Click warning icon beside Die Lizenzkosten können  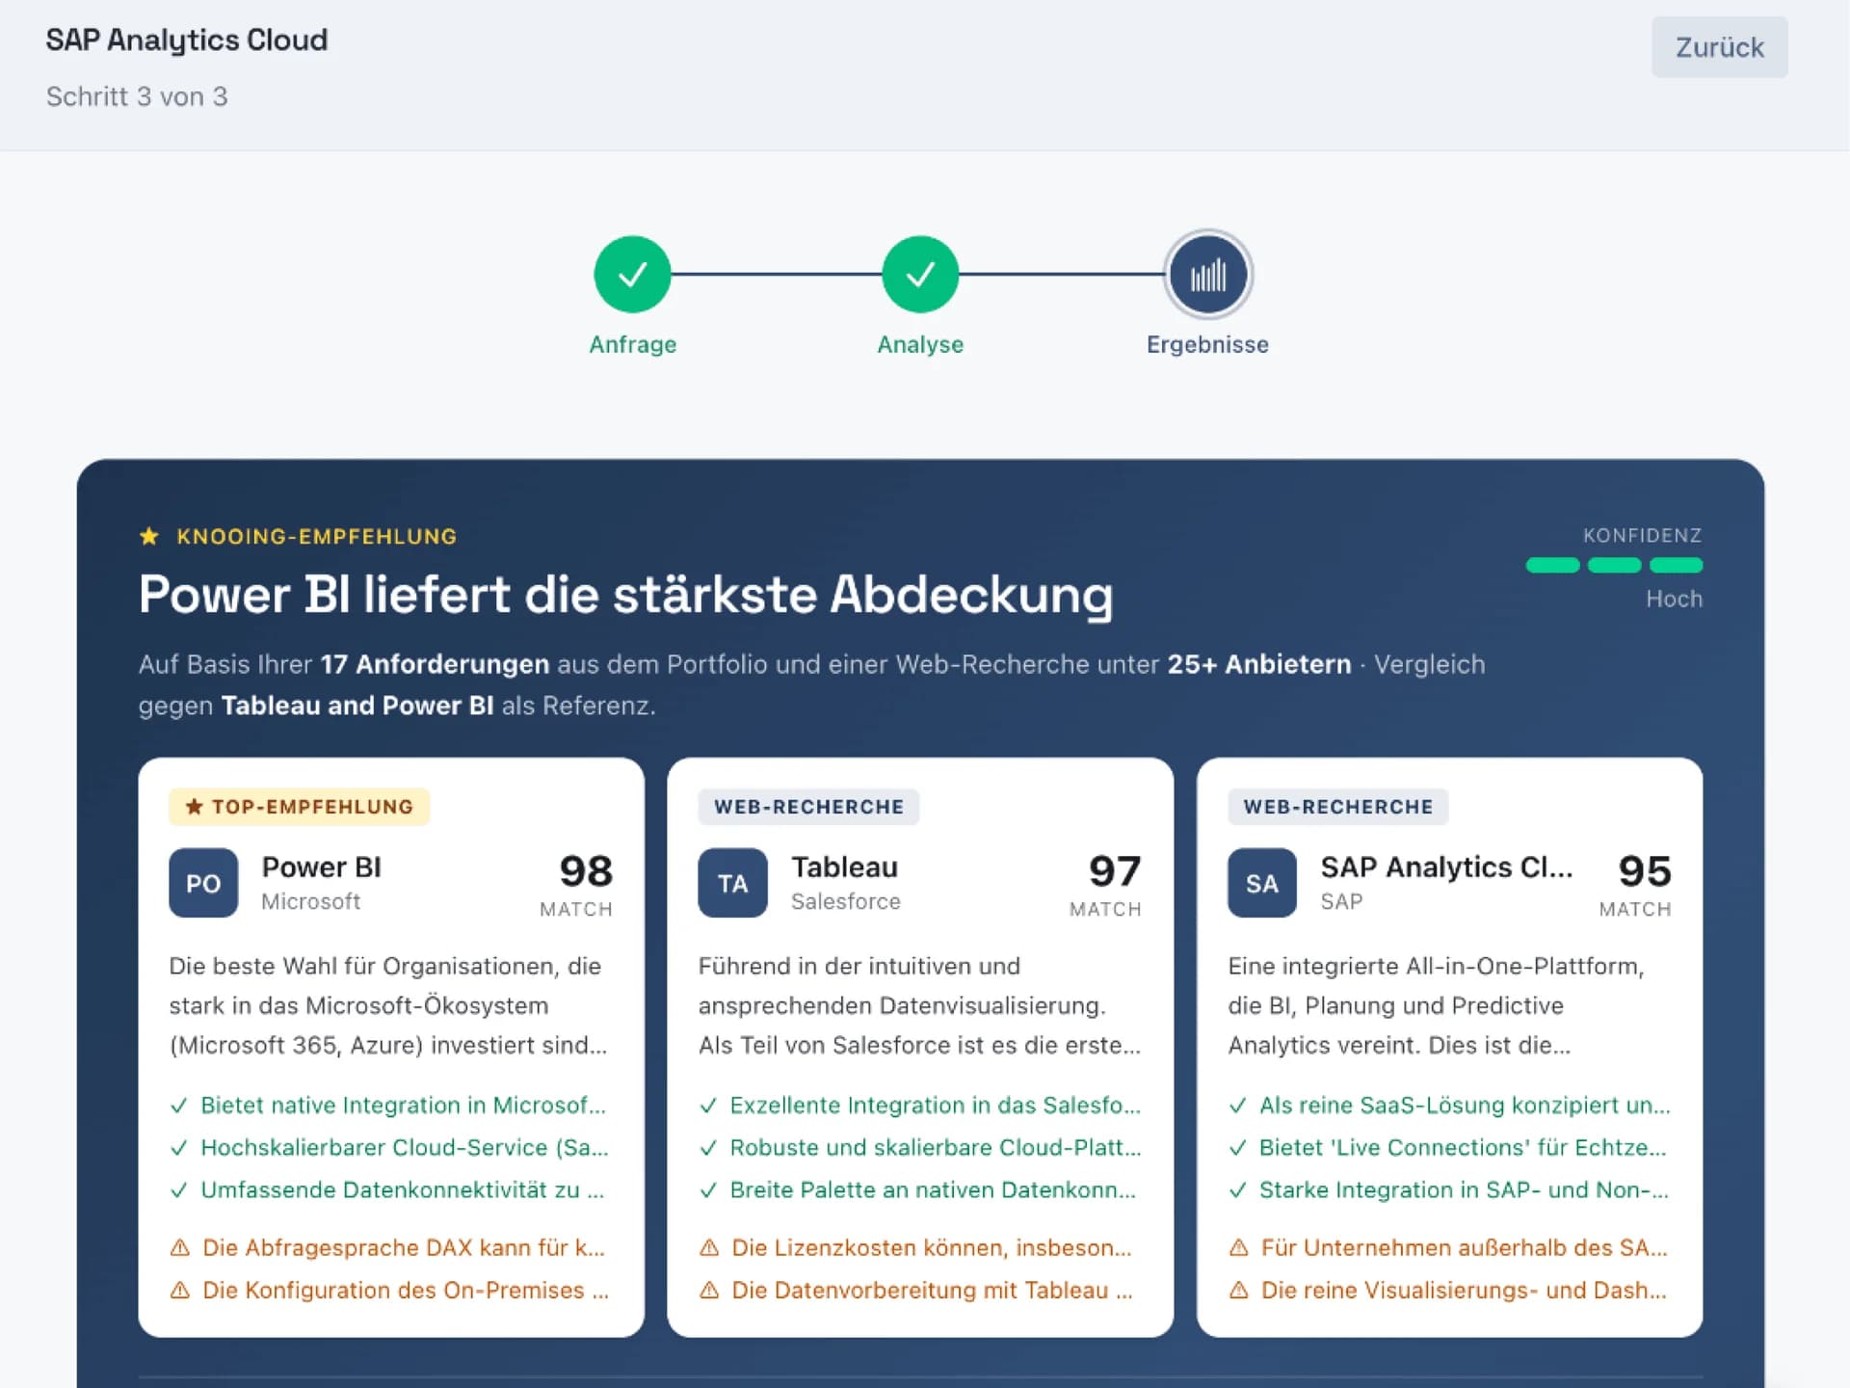pos(709,1247)
